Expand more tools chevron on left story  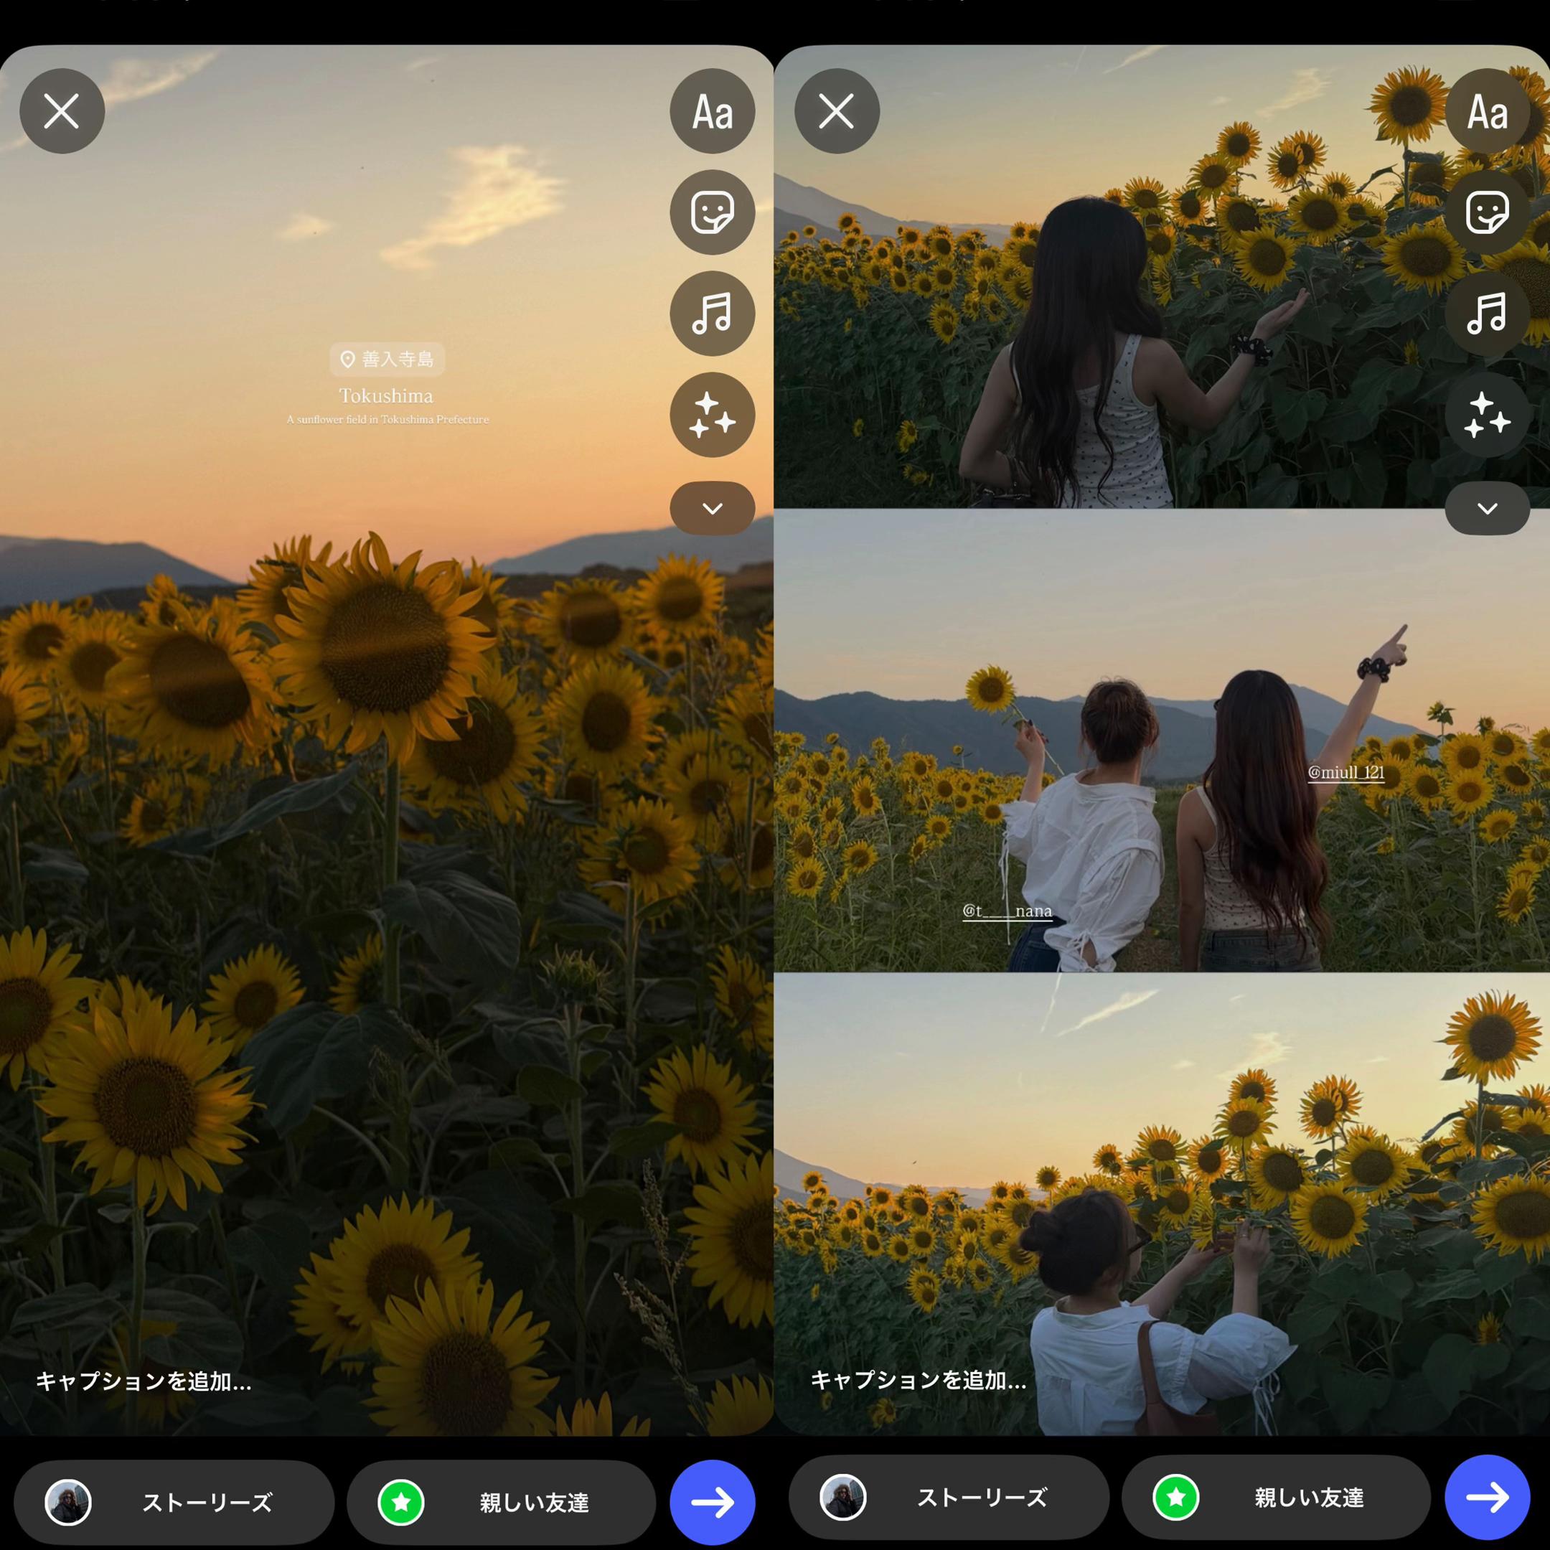point(713,508)
